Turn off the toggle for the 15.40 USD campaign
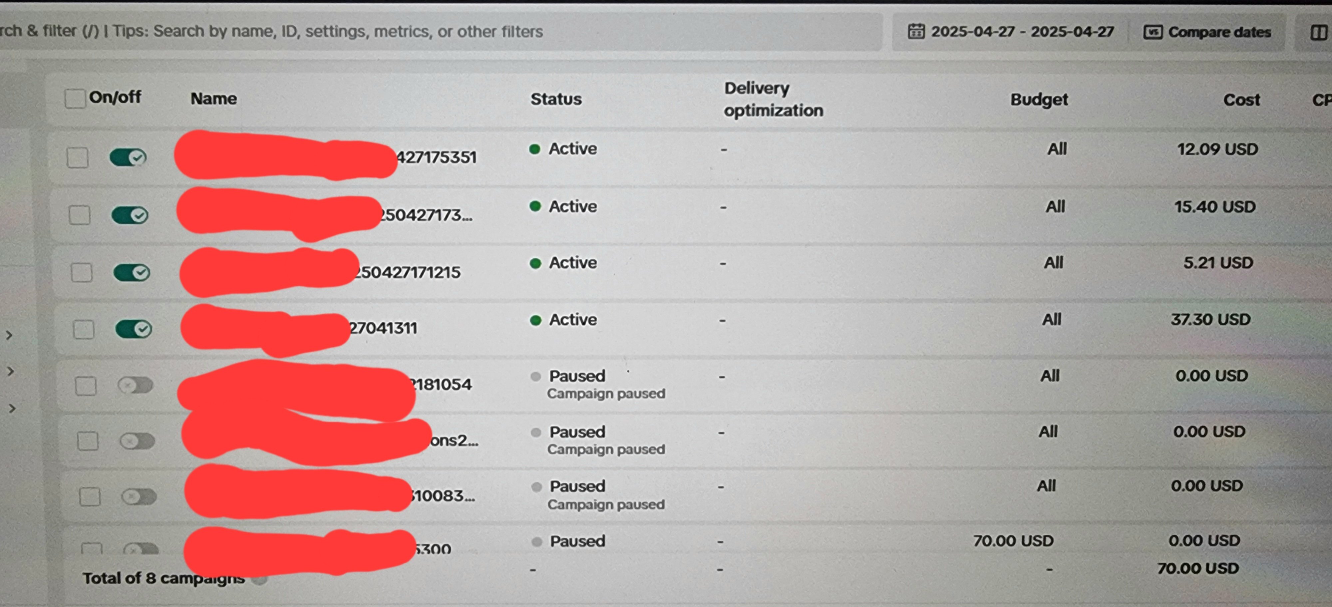The width and height of the screenshot is (1332, 607). (x=130, y=214)
